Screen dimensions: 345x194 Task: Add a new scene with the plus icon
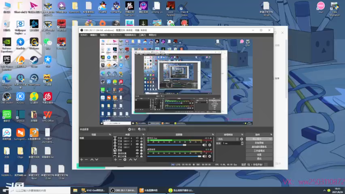coord(82,160)
